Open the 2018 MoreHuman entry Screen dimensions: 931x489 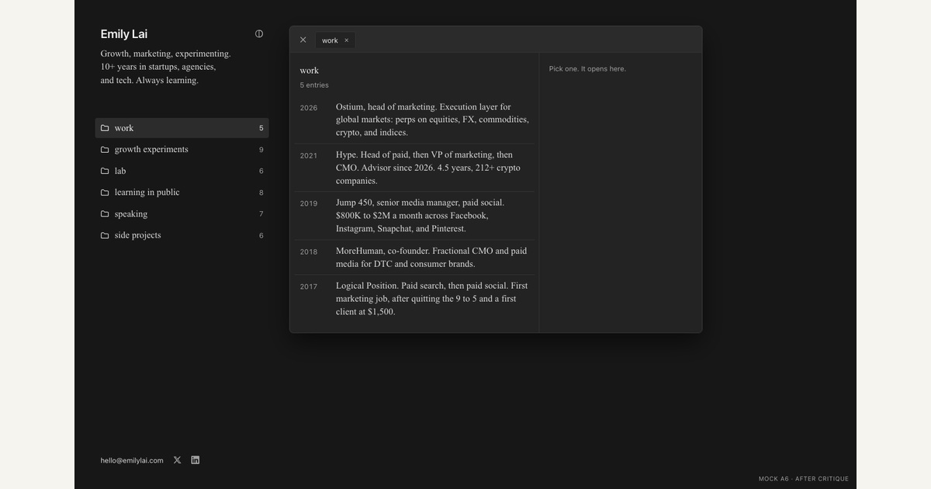(x=414, y=258)
